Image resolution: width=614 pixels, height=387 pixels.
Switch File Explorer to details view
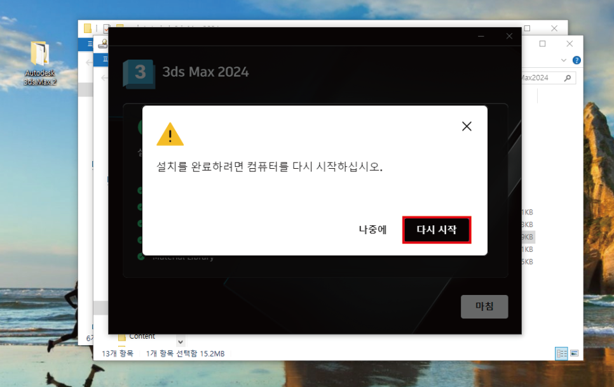pos(561,353)
